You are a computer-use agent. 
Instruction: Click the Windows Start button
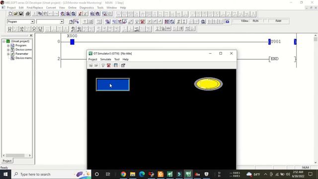point(5,174)
